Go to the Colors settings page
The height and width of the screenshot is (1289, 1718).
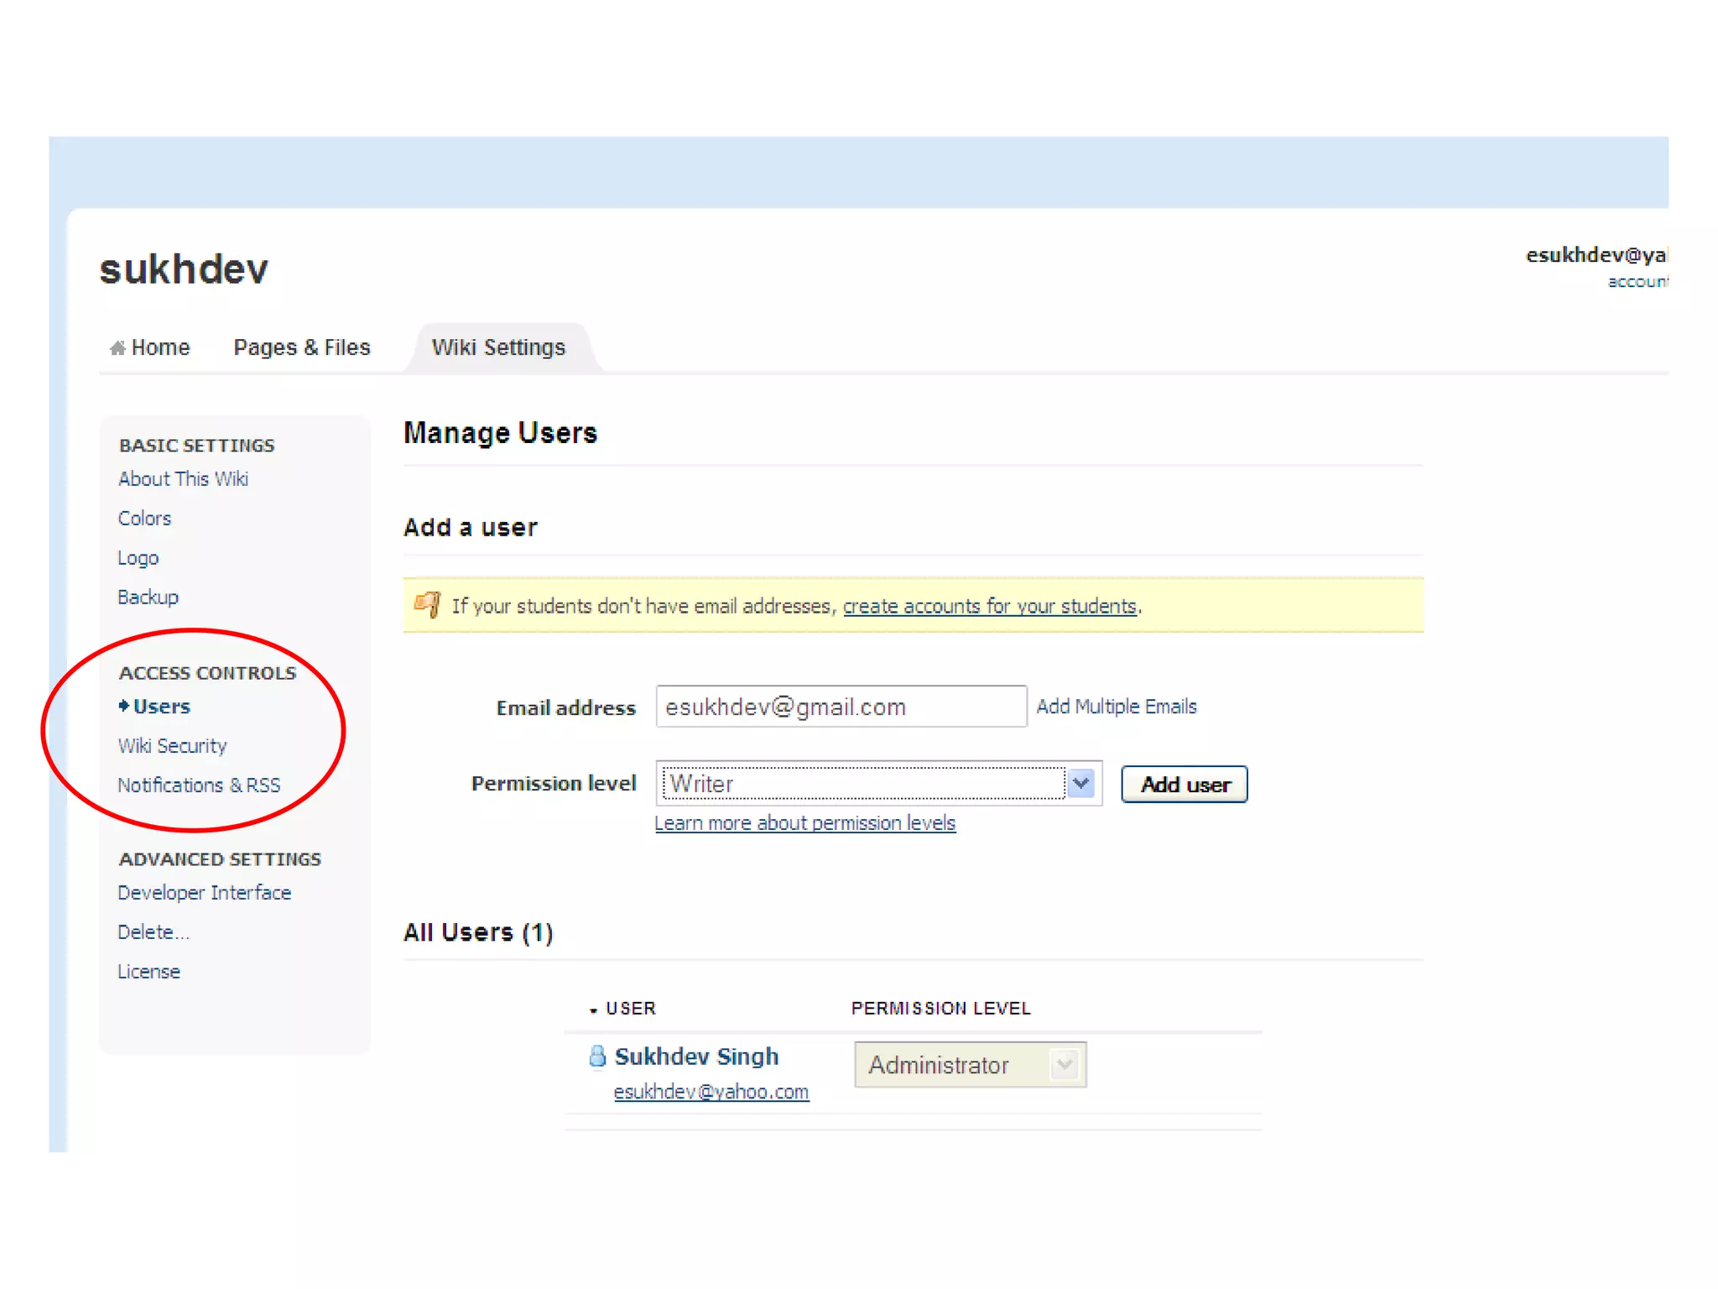(144, 519)
